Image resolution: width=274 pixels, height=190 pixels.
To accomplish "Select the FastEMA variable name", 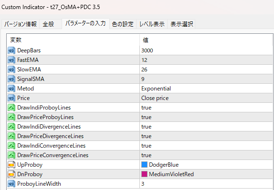I will coord(28,60).
